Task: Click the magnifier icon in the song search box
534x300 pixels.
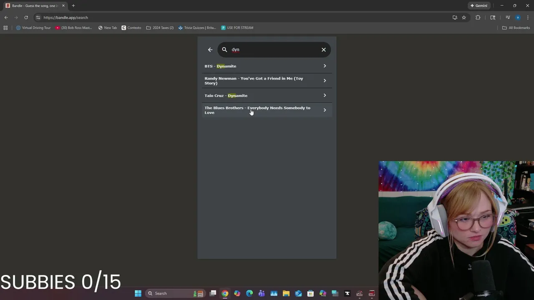Action: (224, 50)
